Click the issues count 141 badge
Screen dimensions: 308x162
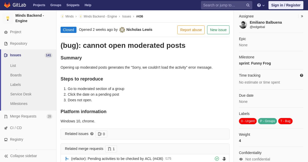tap(49, 55)
